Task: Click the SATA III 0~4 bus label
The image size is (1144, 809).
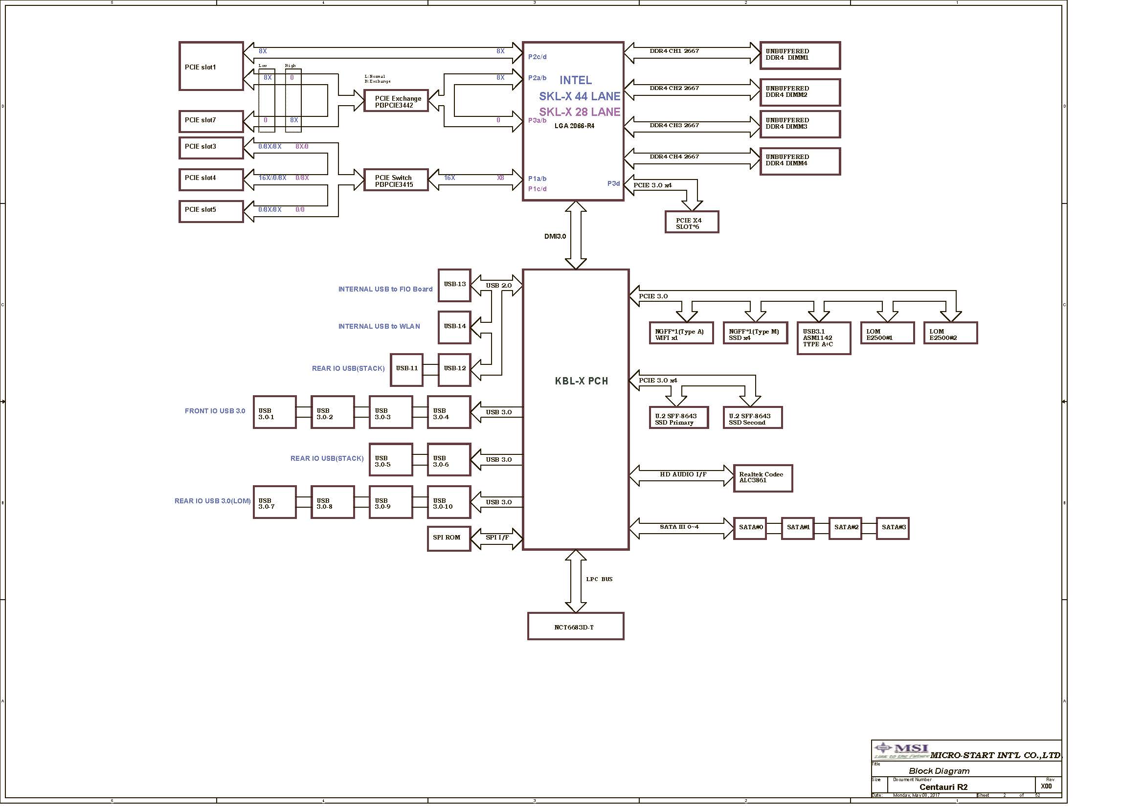Action: (x=679, y=527)
